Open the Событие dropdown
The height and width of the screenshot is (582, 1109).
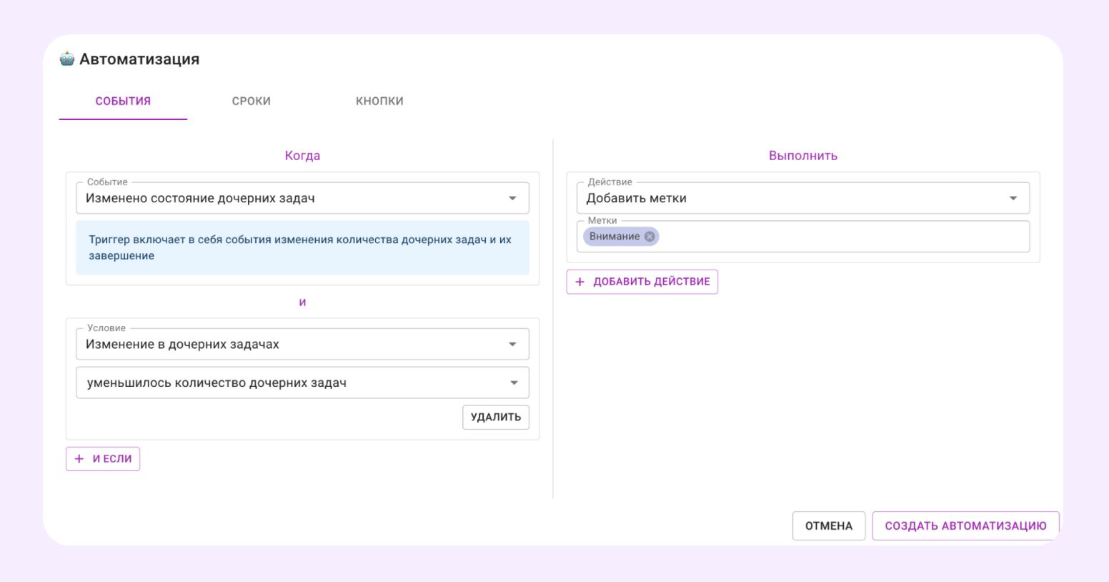(x=302, y=198)
